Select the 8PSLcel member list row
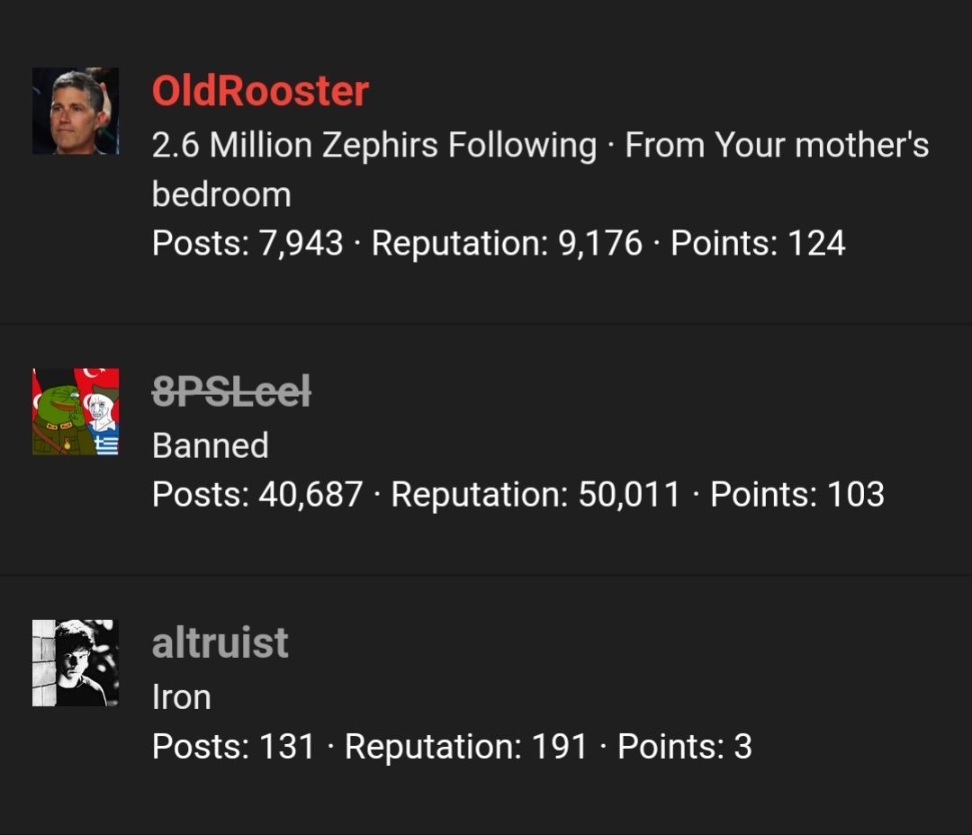The width and height of the screenshot is (972, 835). coord(486,449)
